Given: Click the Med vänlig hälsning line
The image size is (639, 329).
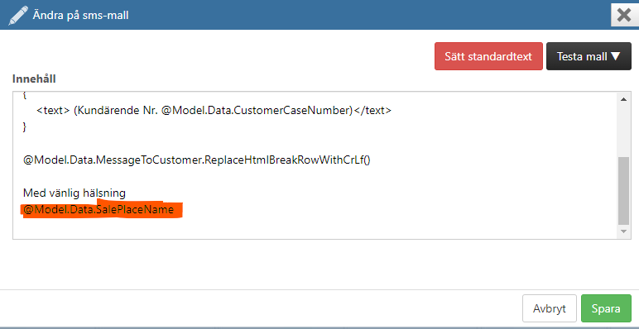Looking at the screenshot, I should point(74,193).
